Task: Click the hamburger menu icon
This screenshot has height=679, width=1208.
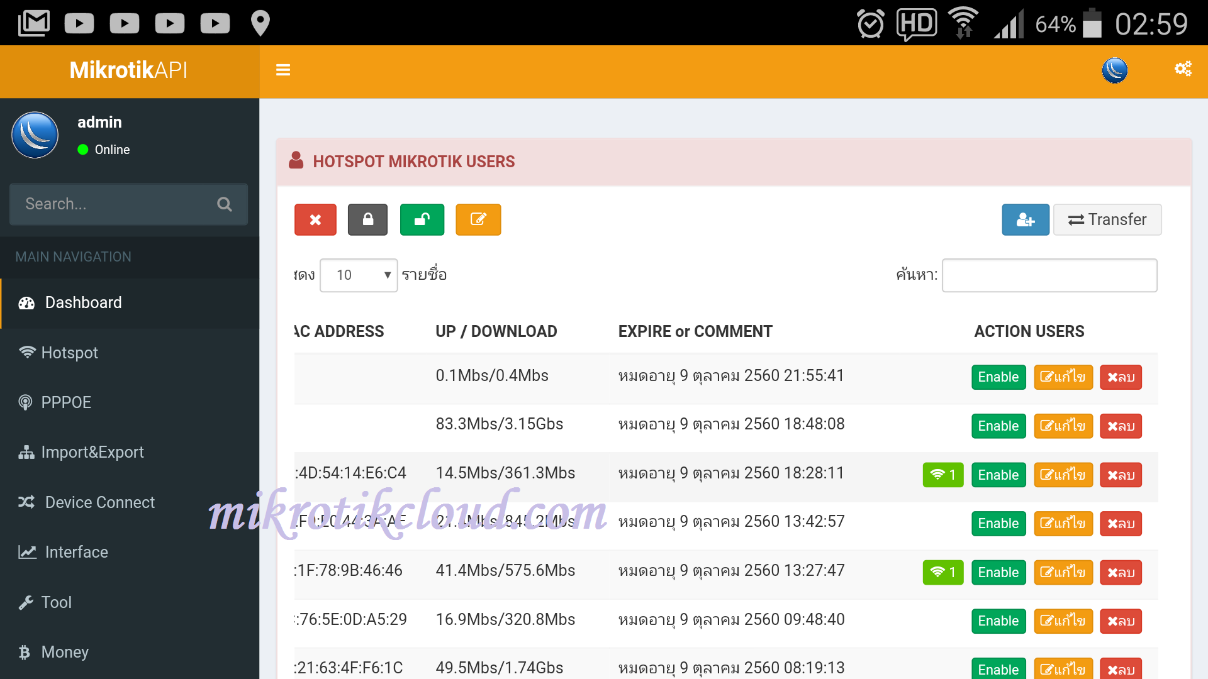Action: (283, 70)
